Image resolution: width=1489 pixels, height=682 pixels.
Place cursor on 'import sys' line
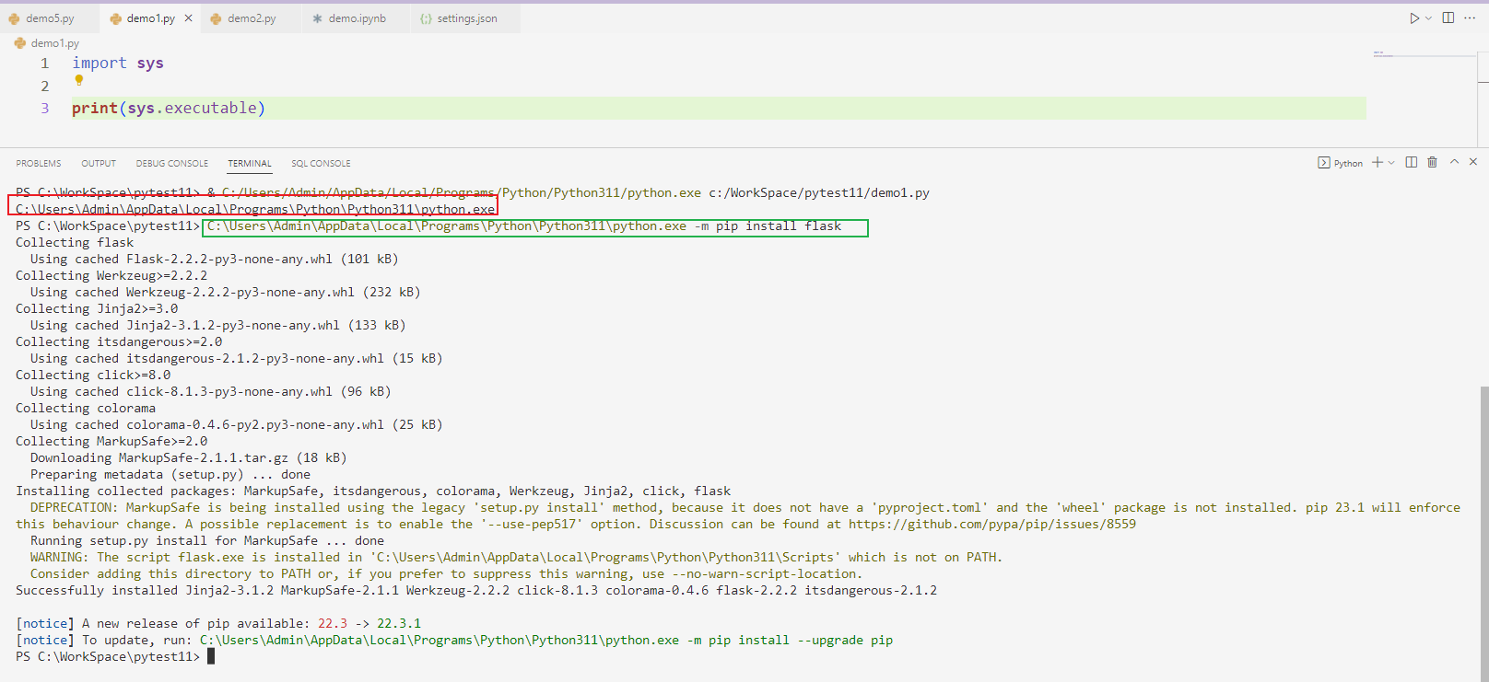click(x=118, y=64)
